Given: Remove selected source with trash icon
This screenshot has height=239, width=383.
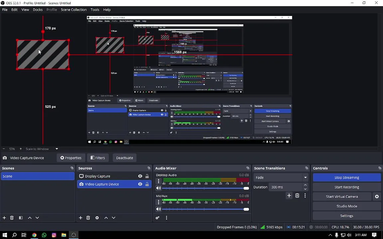Looking at the screenshot, I should click(88, 218).
